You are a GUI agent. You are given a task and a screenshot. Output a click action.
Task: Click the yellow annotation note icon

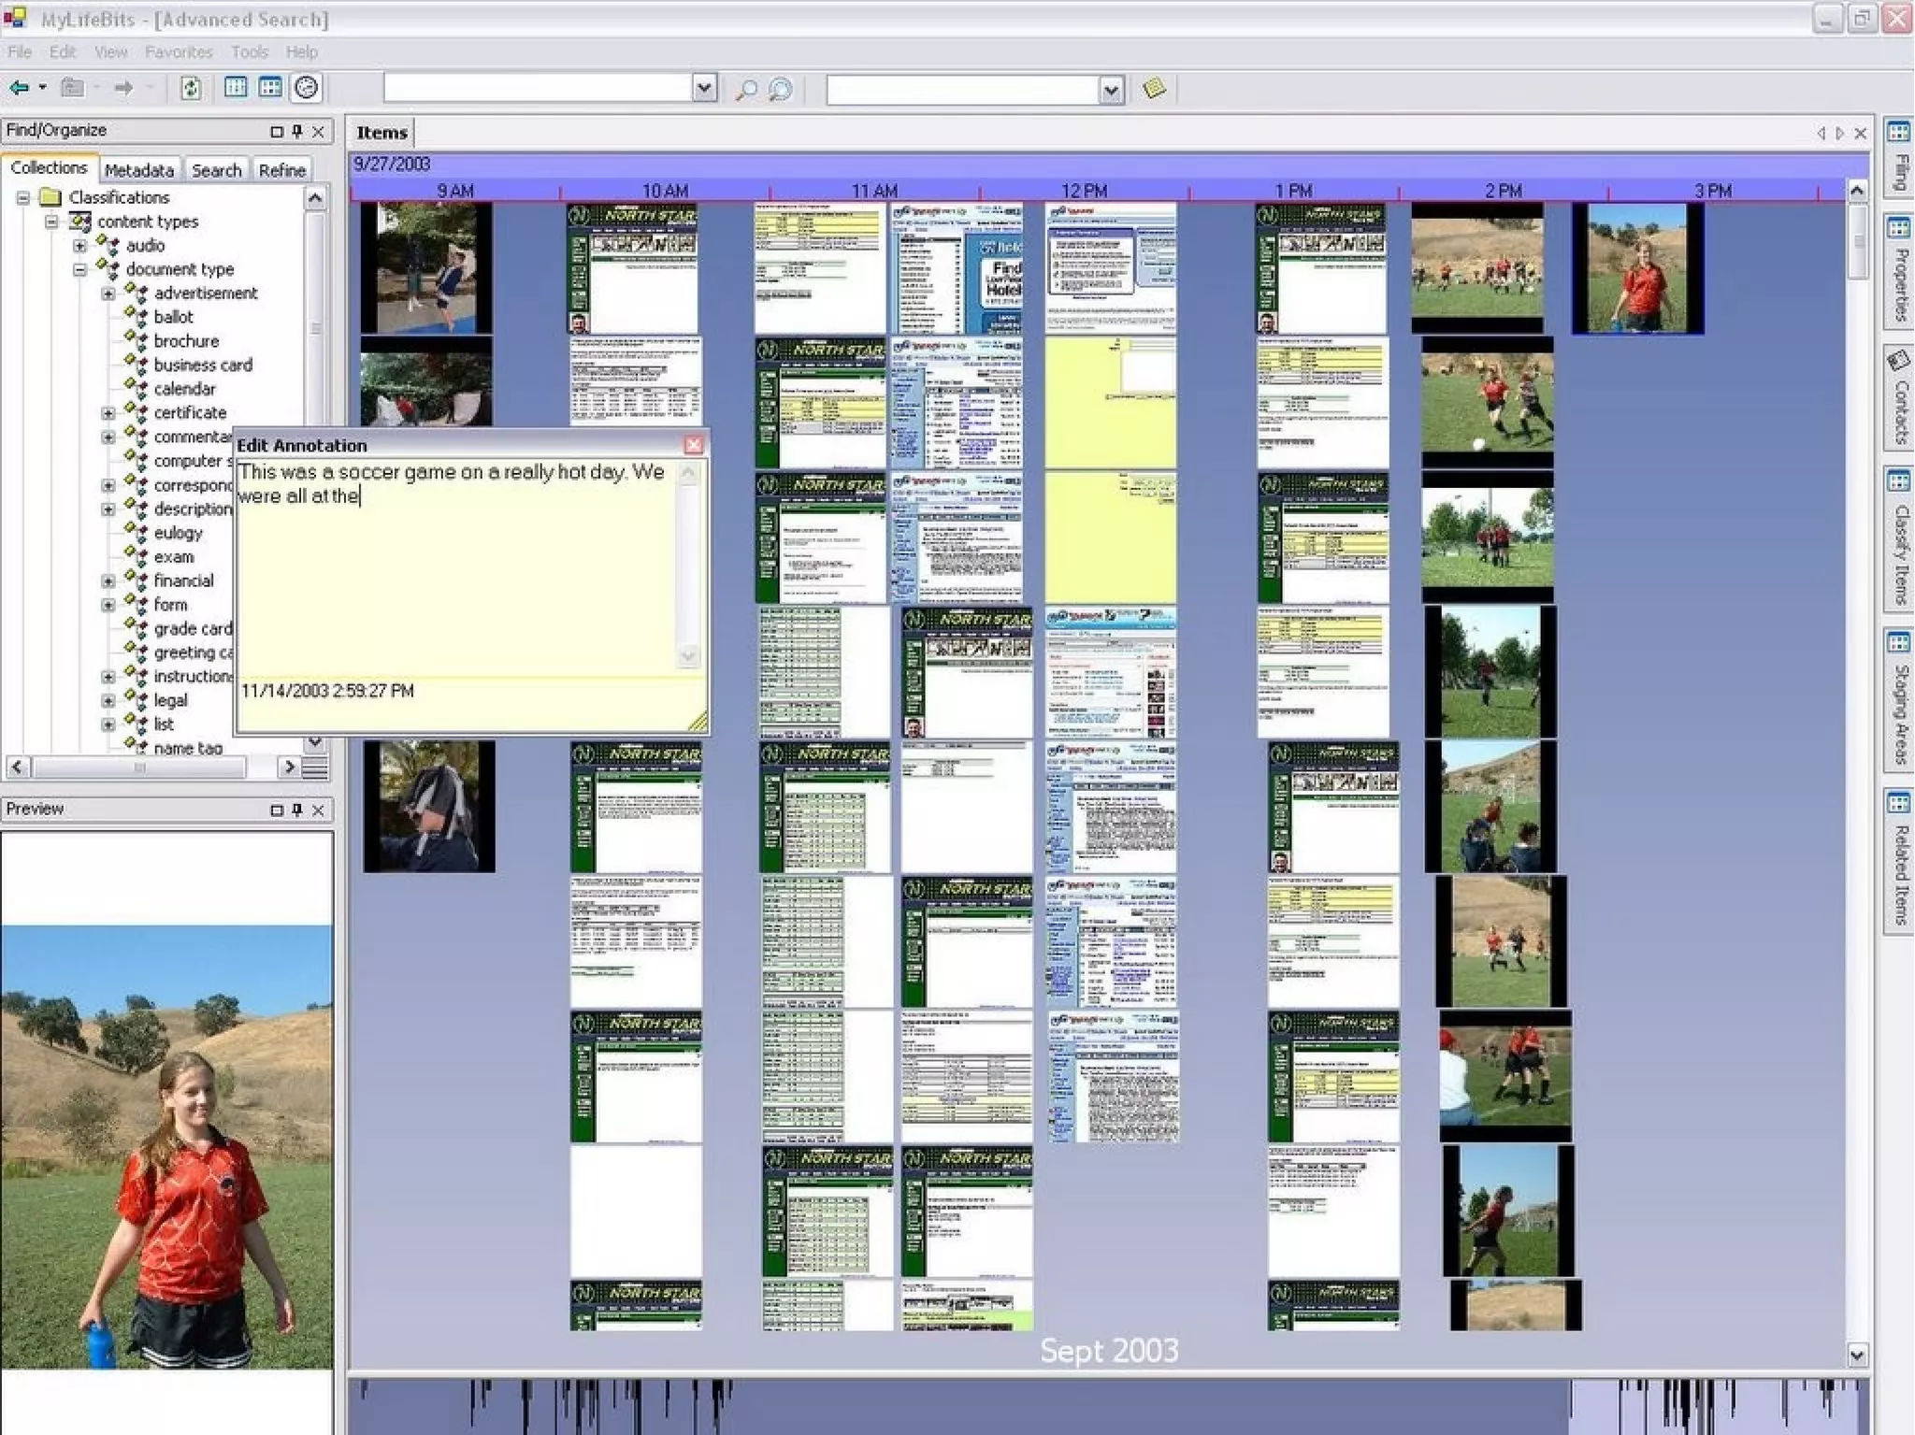1154,89
